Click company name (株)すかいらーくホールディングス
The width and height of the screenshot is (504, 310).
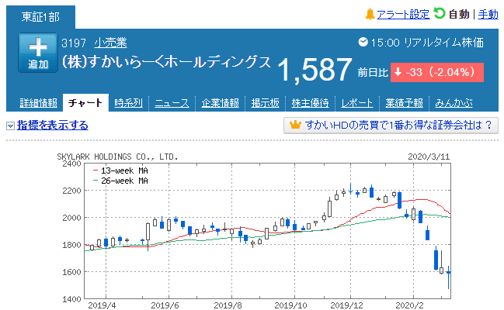pos(166,62)
